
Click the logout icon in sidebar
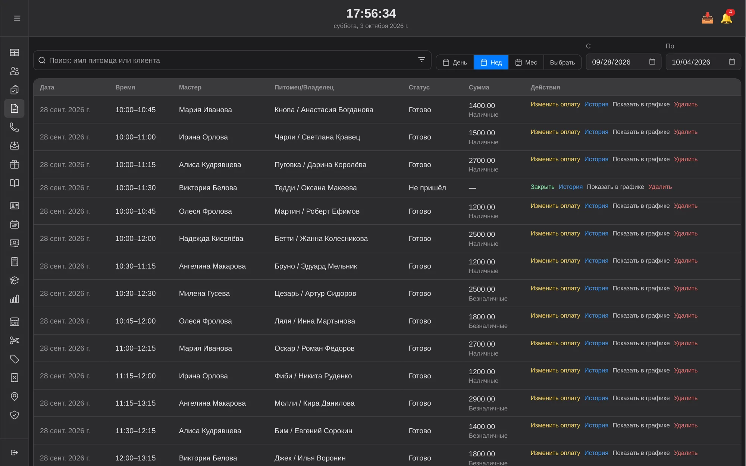tap(14, 453)
